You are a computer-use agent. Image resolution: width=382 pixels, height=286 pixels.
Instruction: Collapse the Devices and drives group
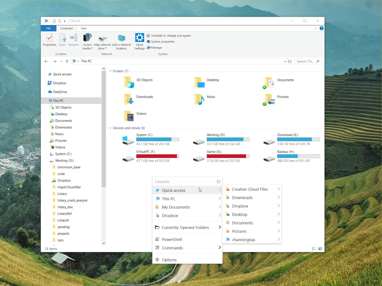[x=110, y=128]
